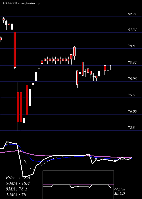Select the 81.31 price level label

132,30
